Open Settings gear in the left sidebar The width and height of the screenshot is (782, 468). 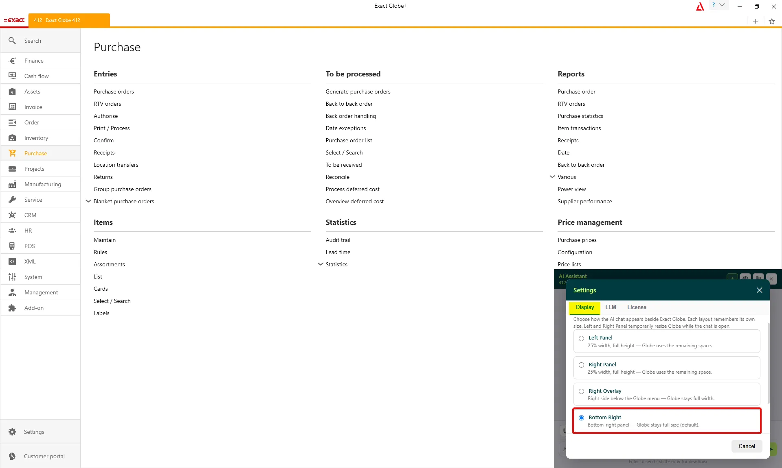[x=12, y=432]
